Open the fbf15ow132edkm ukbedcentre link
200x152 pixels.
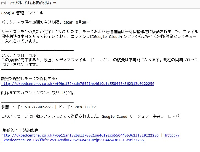click(x=73, y=140)
